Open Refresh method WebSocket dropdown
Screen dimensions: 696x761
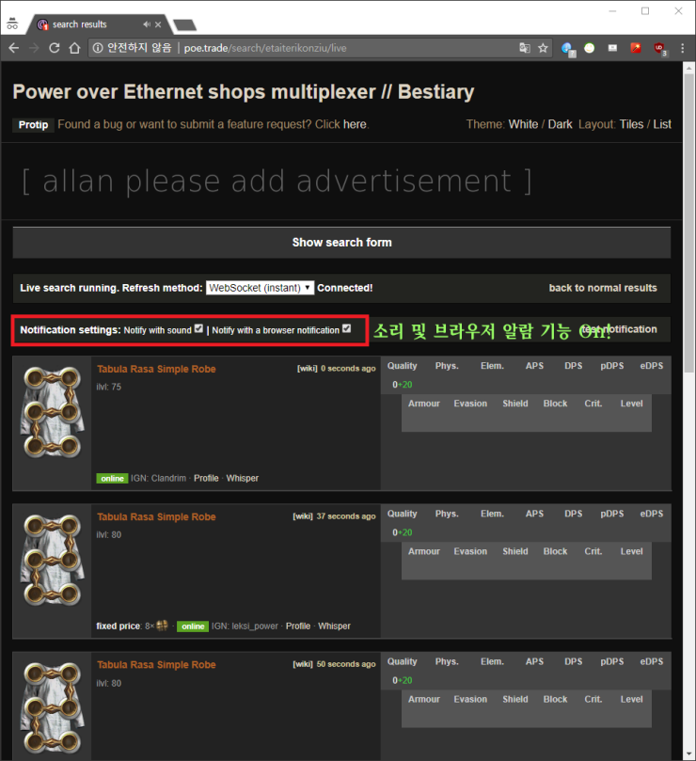point(261,288)
